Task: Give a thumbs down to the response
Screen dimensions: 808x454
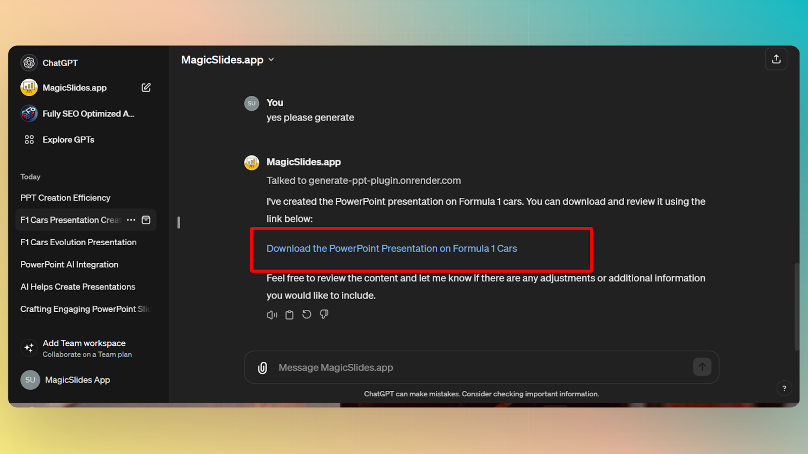Action: [x=324, y=314]
